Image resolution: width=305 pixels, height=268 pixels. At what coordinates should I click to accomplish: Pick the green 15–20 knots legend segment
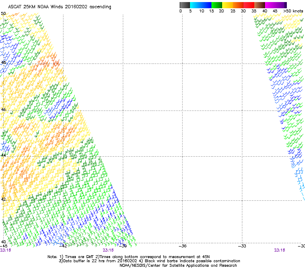click(217, 5)
